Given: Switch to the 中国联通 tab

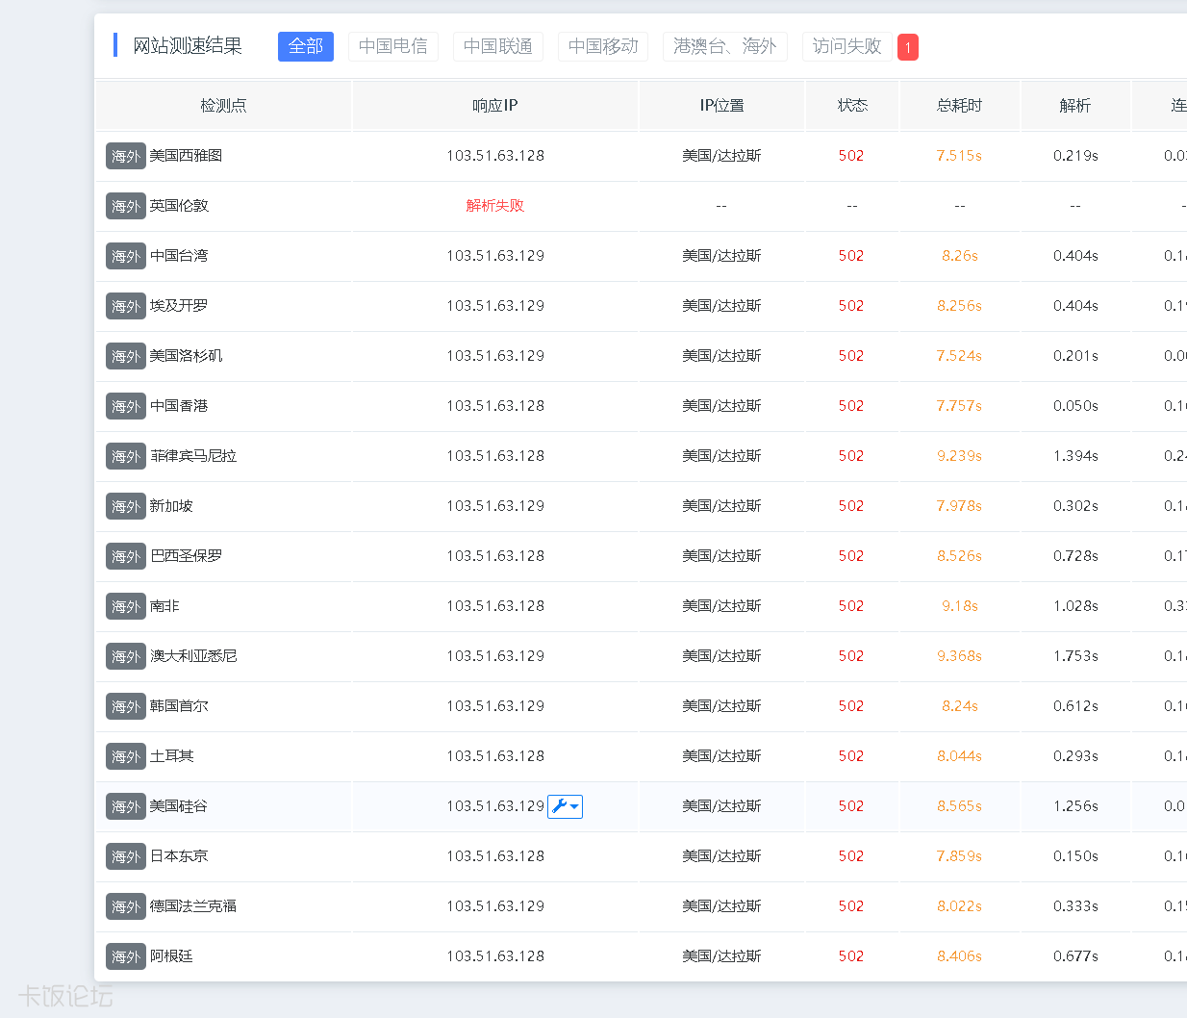Looking at the screenshot, I should point(498,46).
